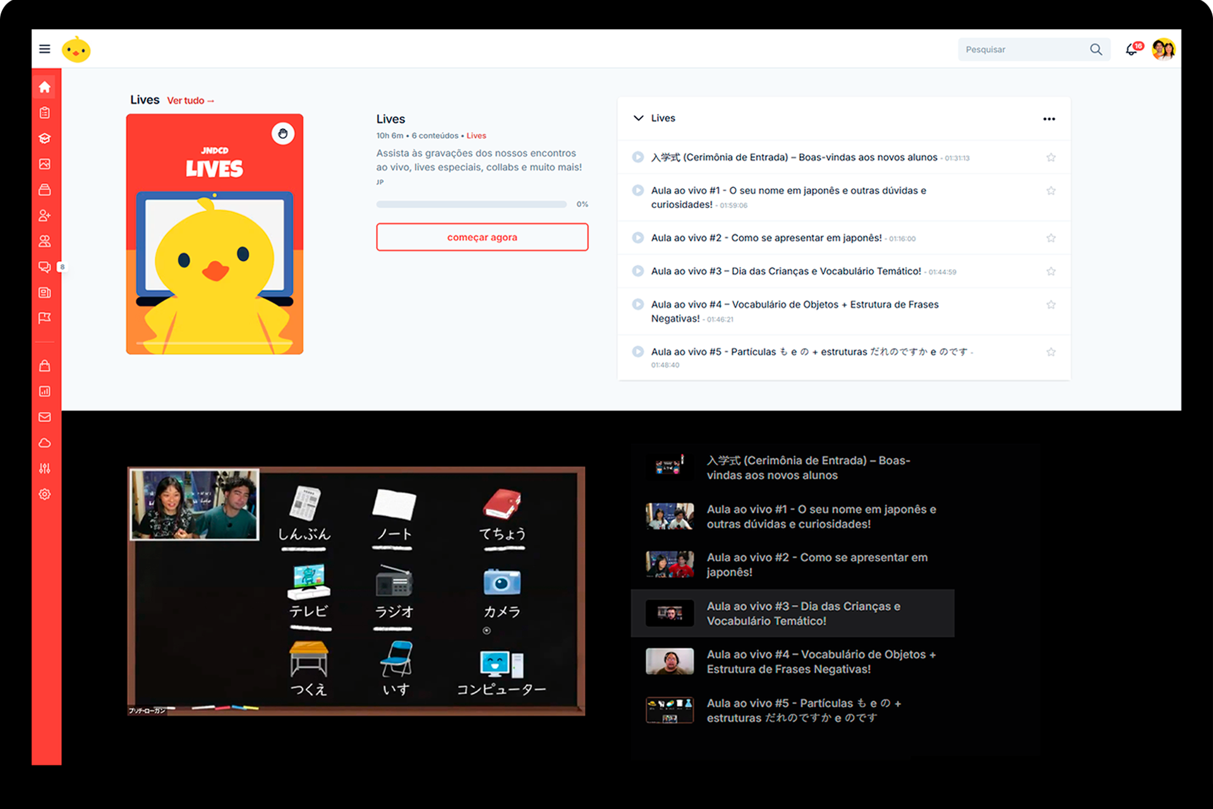
Task: Open the bar chart reports icon
Action: [45, 392]
